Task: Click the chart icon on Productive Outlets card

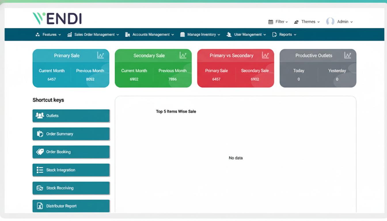Action: 348,55
